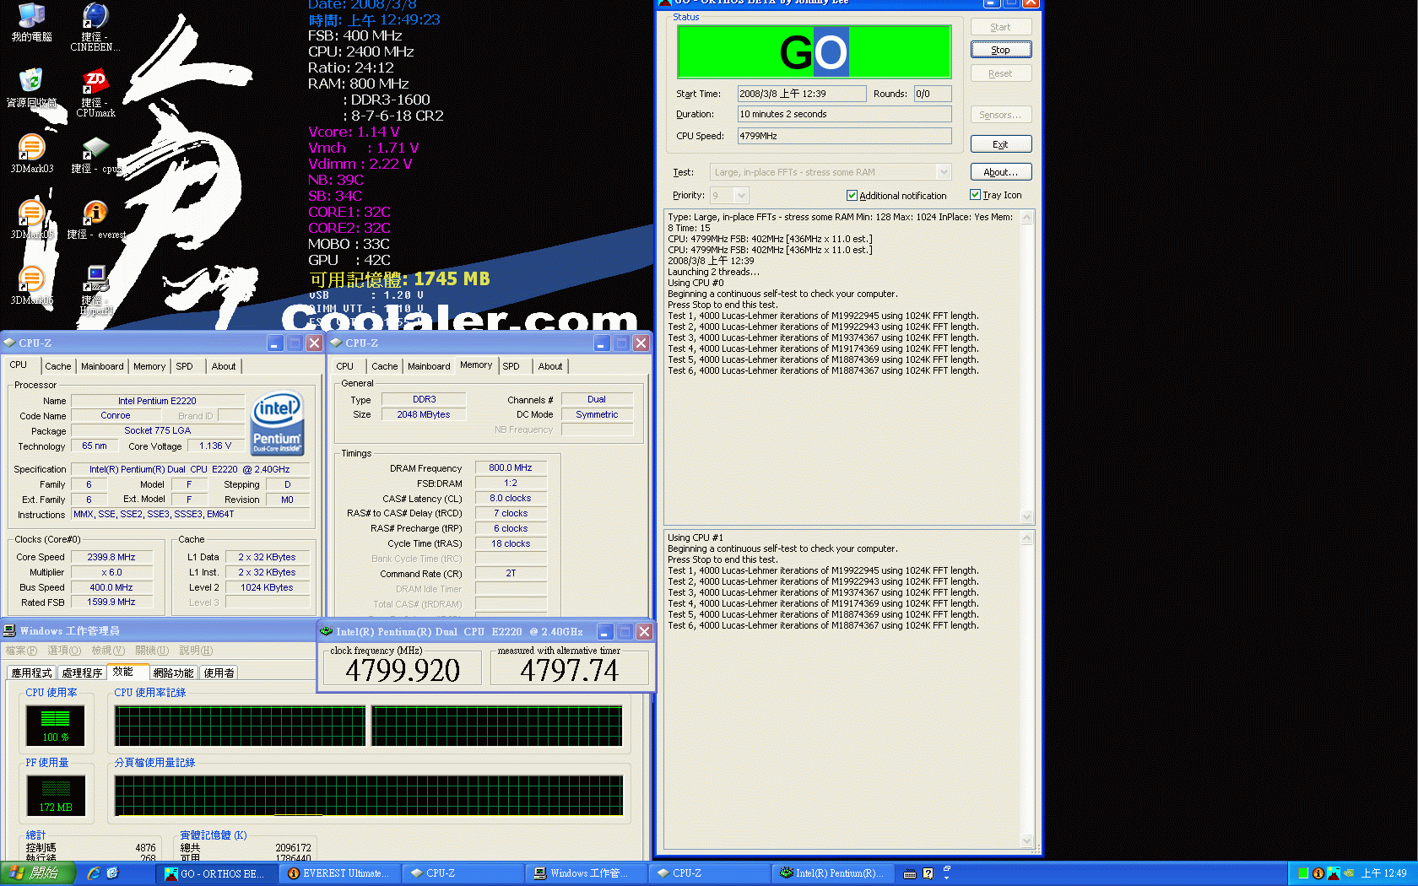Click the Intel Pentium clock window title icon
This screenshot has height=886, width=1418.
pos(327,631)
